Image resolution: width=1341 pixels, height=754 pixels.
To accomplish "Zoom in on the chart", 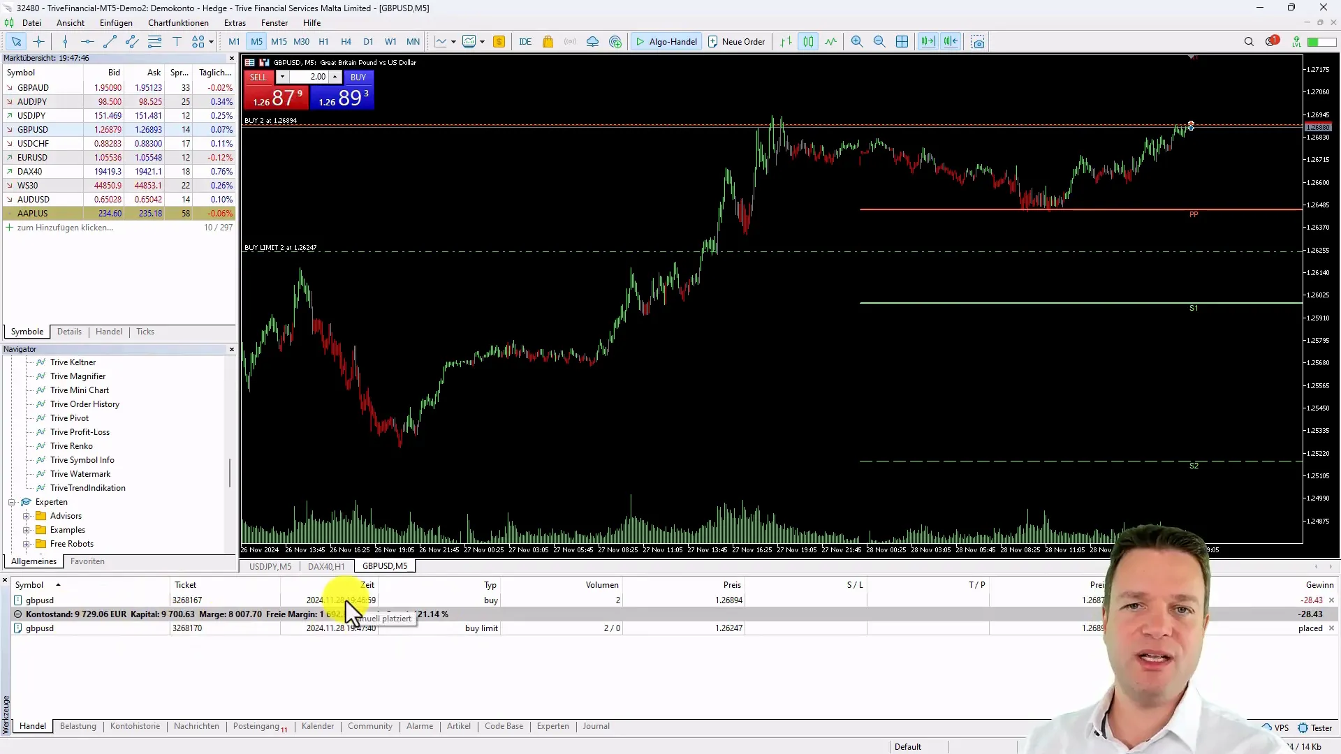I will [857, 42].
